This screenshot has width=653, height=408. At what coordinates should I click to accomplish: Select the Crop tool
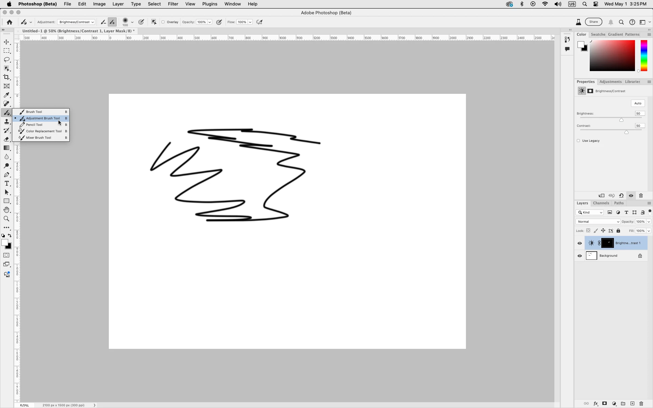coord(6,77)
